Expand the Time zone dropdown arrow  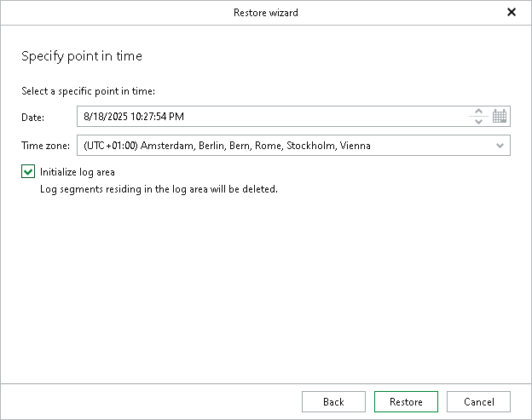click(500, 146)
